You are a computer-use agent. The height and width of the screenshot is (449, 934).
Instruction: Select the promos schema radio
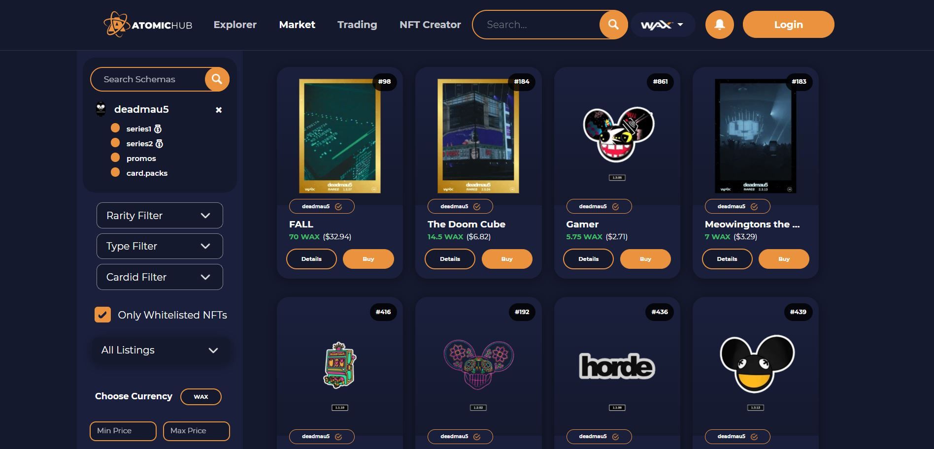[x=115, y=158]
